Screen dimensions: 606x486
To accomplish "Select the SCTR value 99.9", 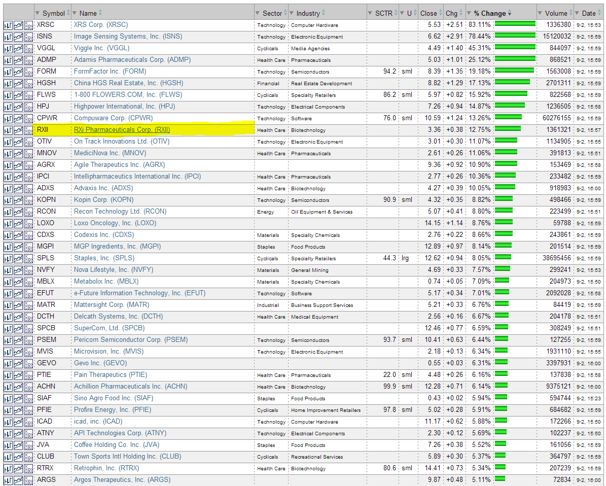I will [389, 386].
